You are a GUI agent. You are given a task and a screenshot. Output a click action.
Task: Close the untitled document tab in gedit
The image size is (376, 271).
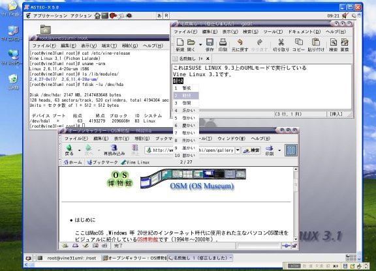tap(208, 59)
